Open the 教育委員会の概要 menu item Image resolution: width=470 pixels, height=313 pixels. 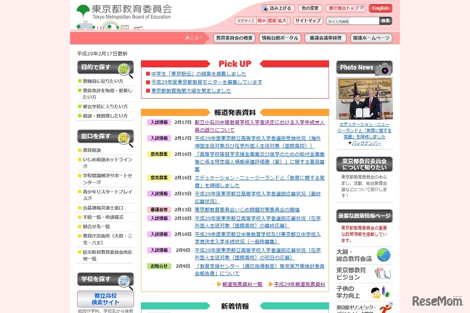(x=234, y=38)
